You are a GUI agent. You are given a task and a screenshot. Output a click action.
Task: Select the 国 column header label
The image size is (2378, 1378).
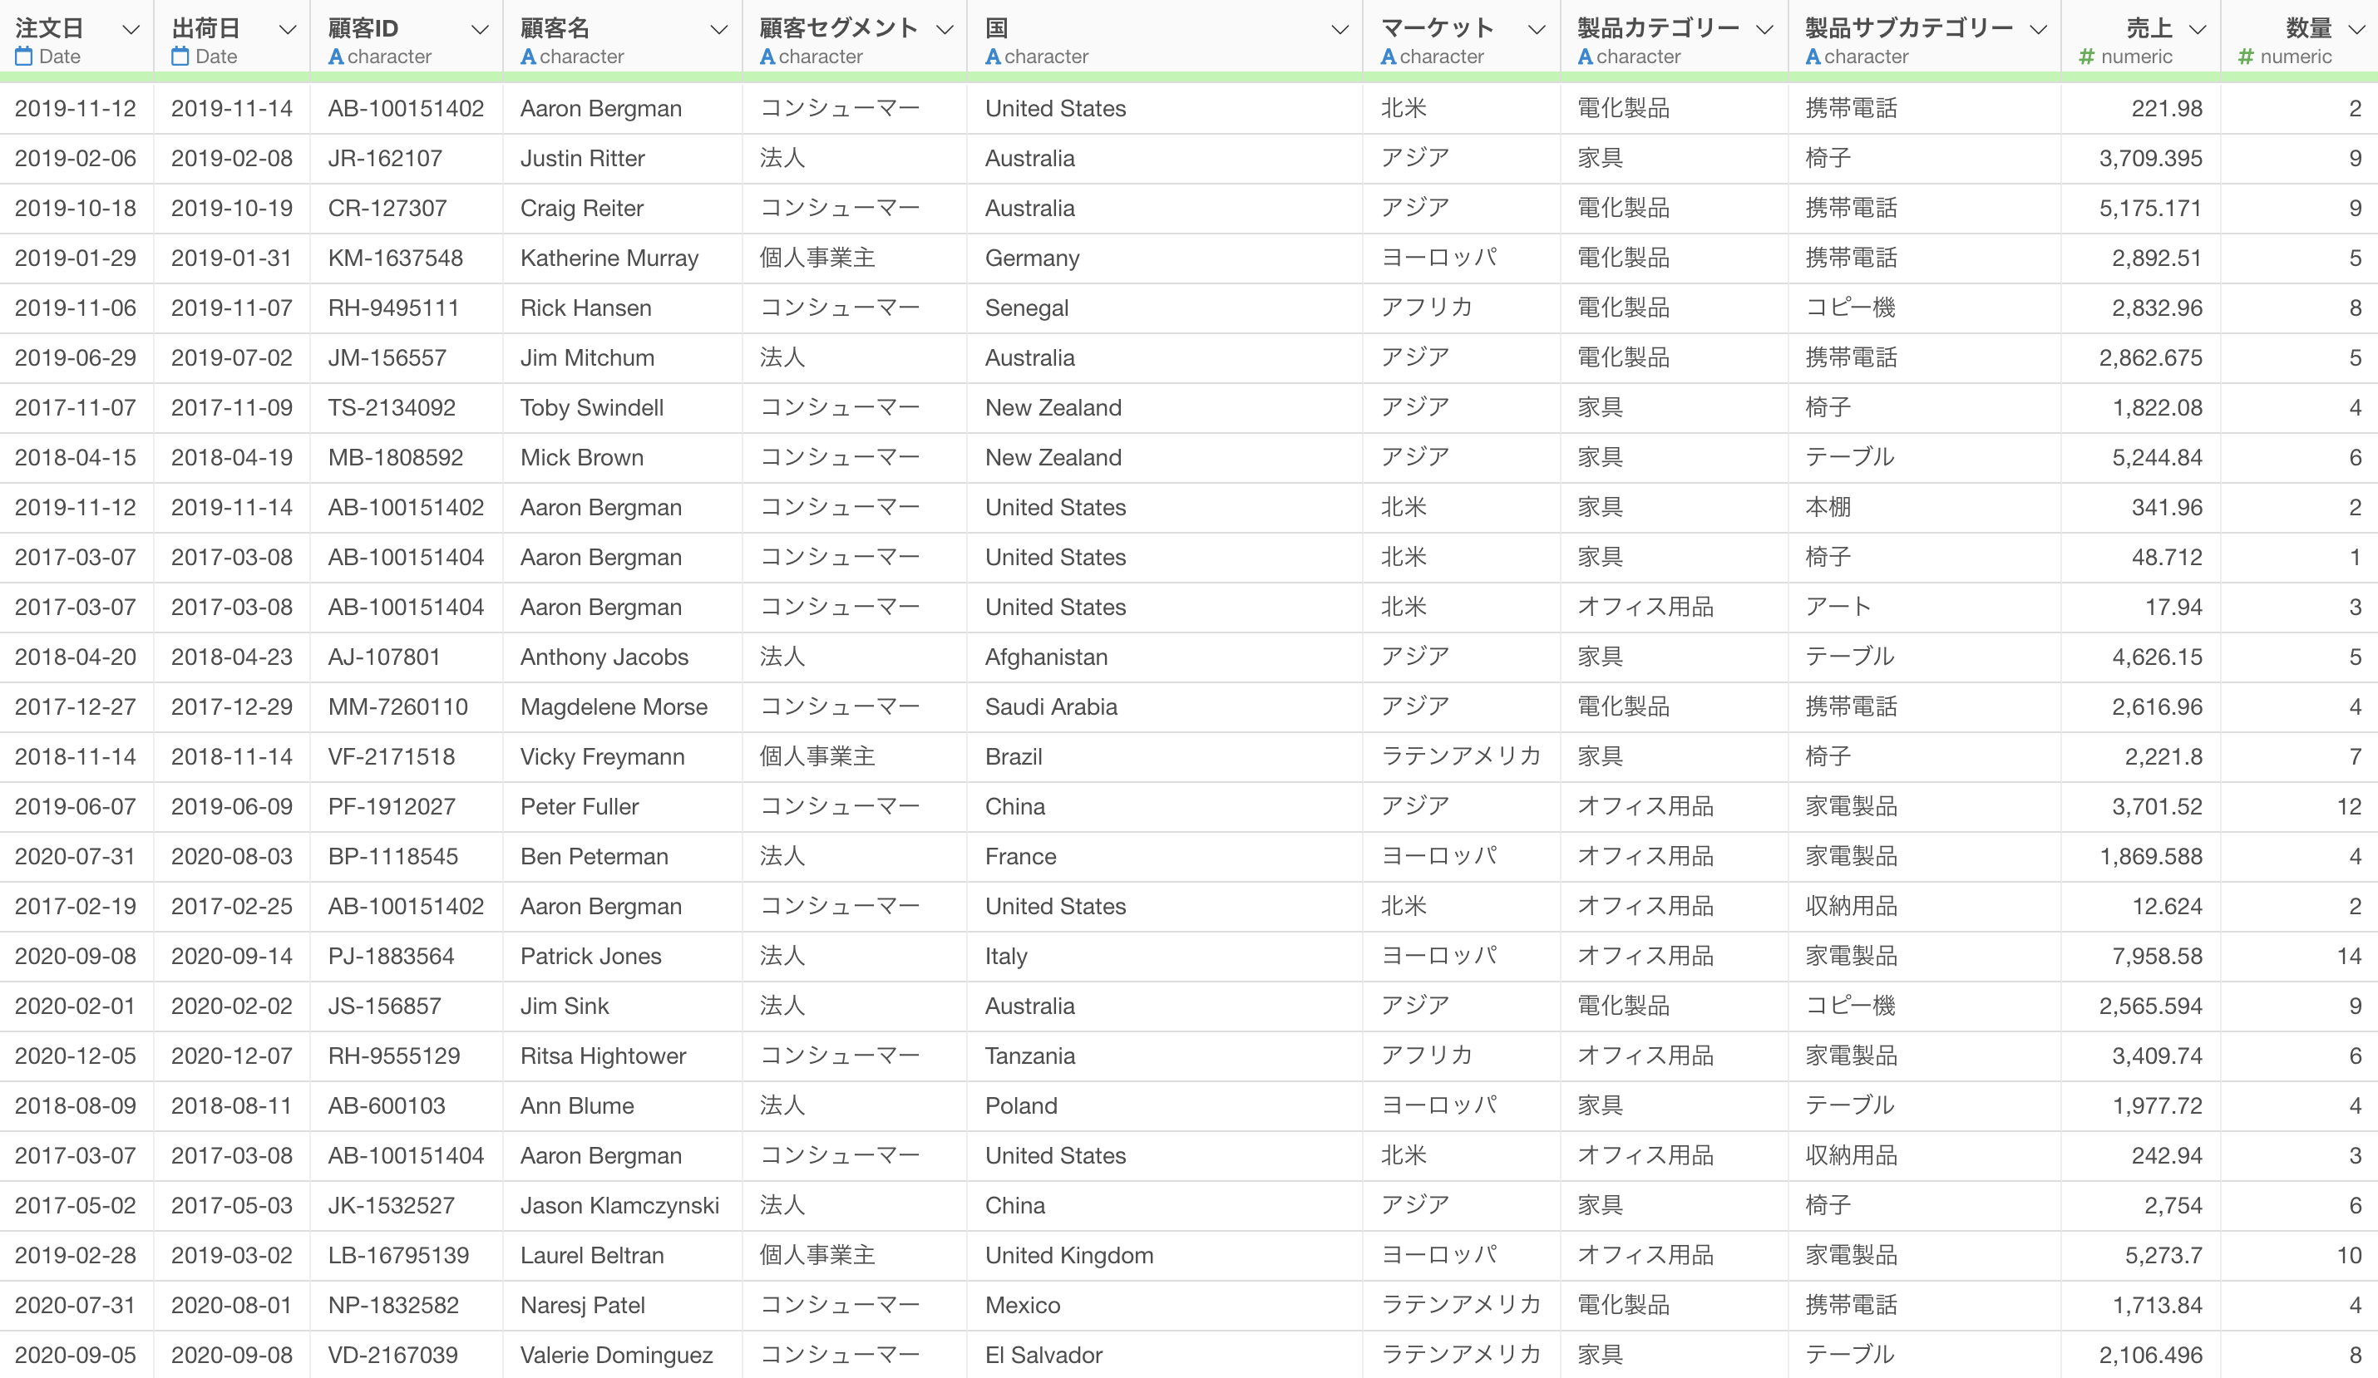(x=996, y=28)
